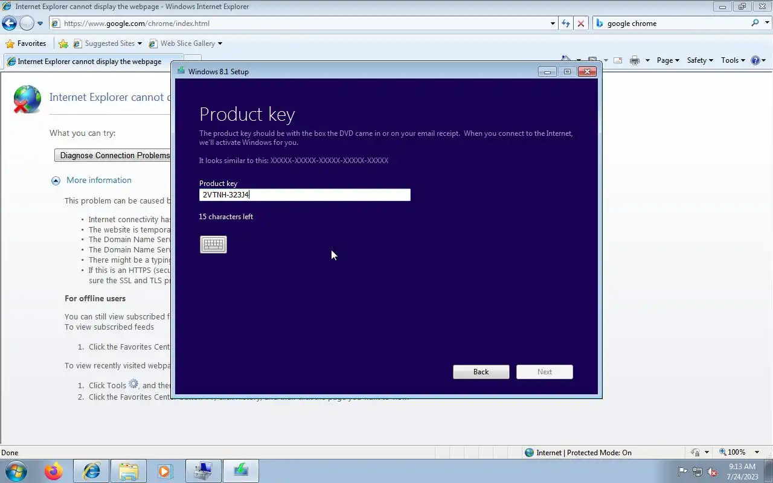Open the Action Center flag icon
This screenshot has width=773, height=483.
[682, 472]
